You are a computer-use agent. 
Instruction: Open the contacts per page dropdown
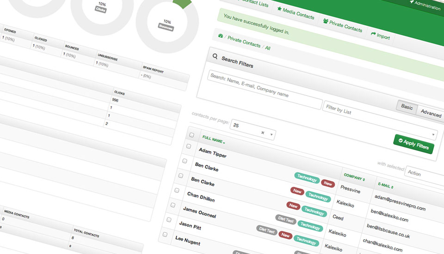pyautogui.click(x=271, y=134)
